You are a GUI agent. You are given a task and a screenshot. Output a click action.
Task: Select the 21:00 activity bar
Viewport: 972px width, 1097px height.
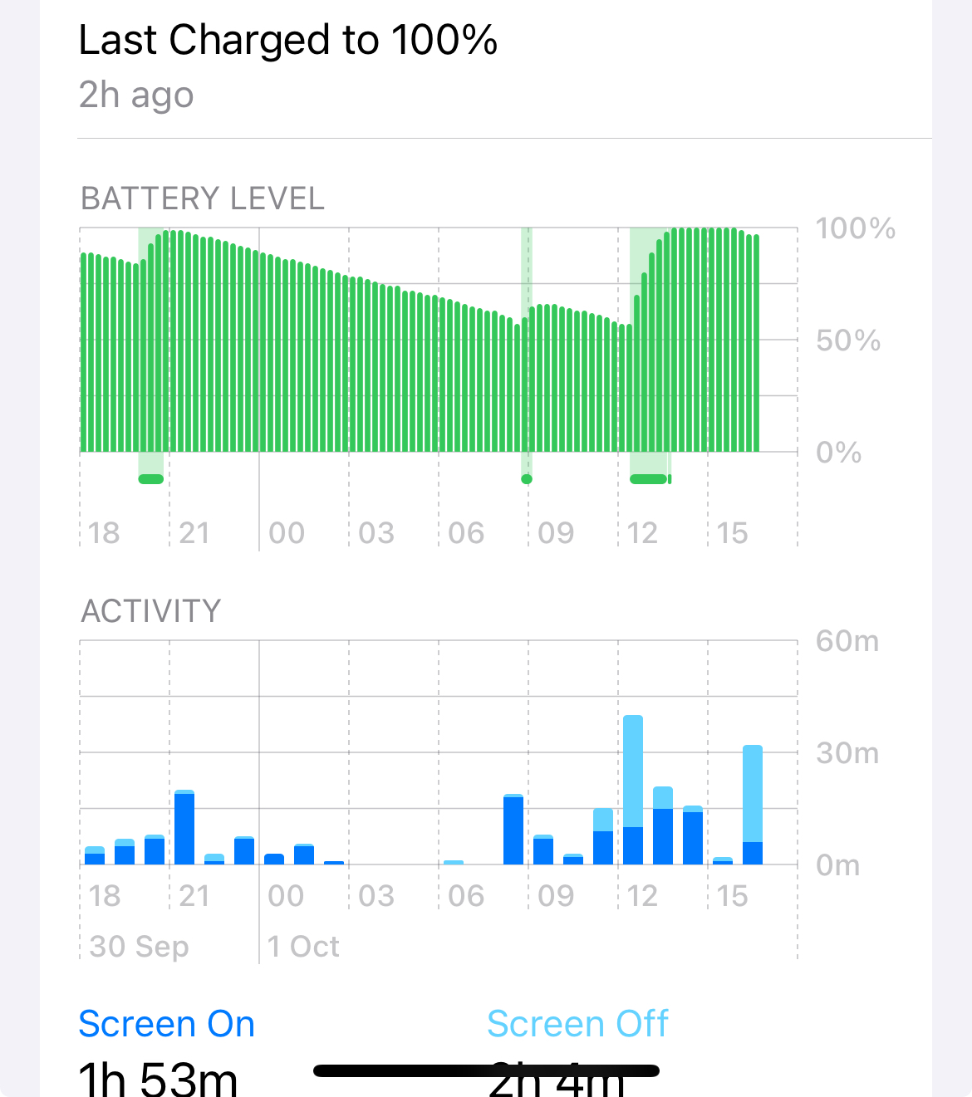(184, 828)
